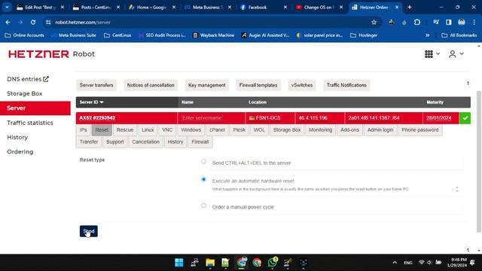This screenshot has height=271, width=482.
Task: Switch to the Linux tab
Action: point(148,130)
